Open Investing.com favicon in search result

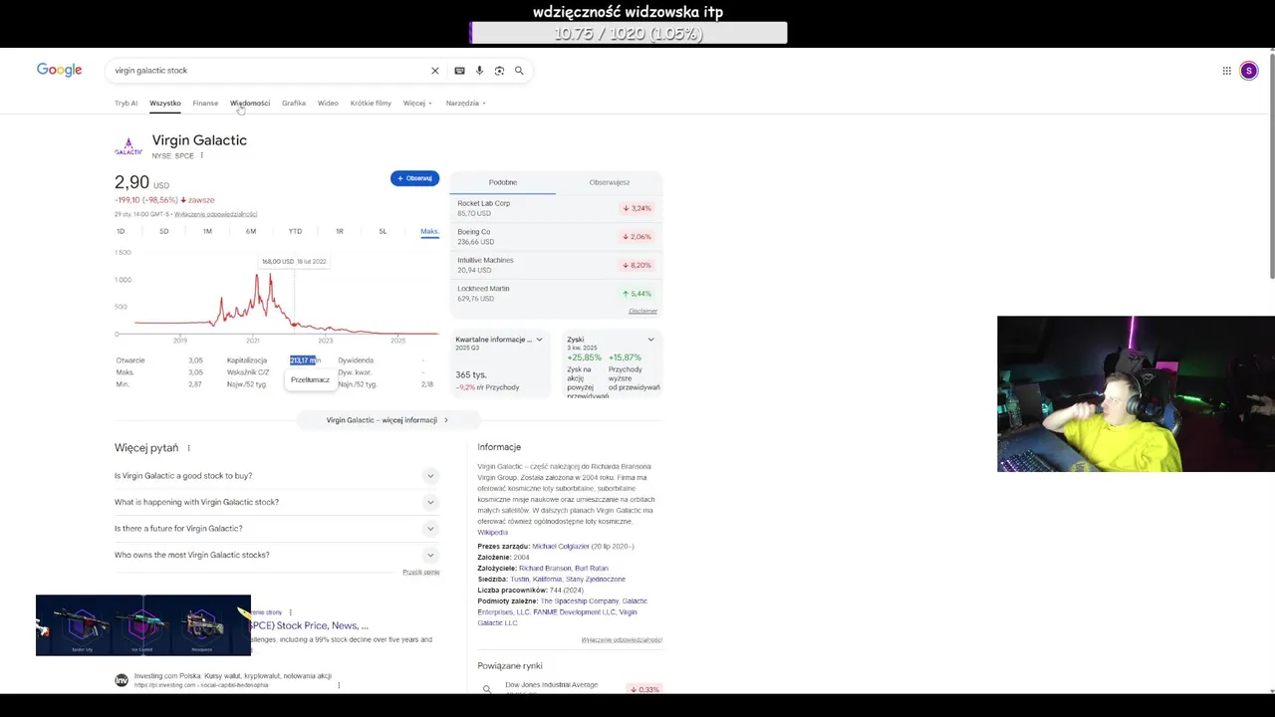point(122,680)
